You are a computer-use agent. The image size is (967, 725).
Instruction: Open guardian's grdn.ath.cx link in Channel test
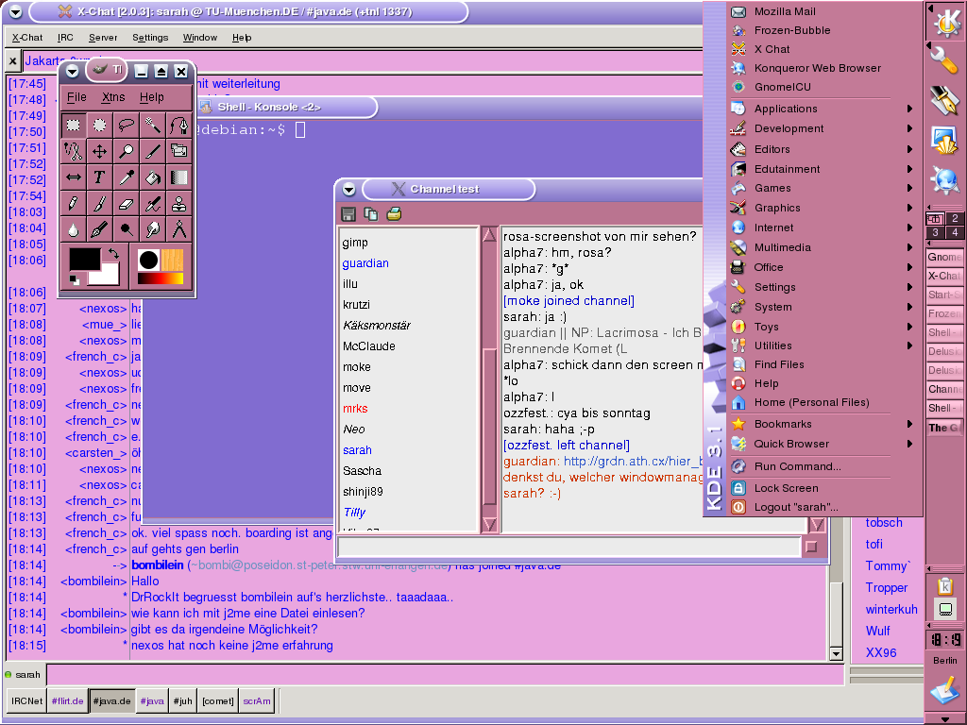[x=633, y=461]
